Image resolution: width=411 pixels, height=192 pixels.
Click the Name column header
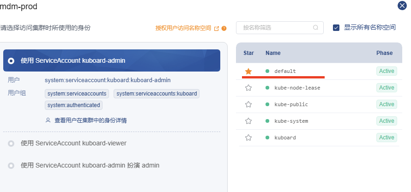click(273, 53)
